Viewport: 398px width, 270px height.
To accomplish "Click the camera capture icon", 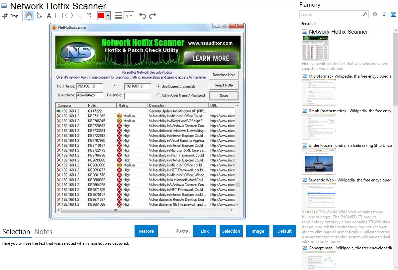I will pos(375,14).
